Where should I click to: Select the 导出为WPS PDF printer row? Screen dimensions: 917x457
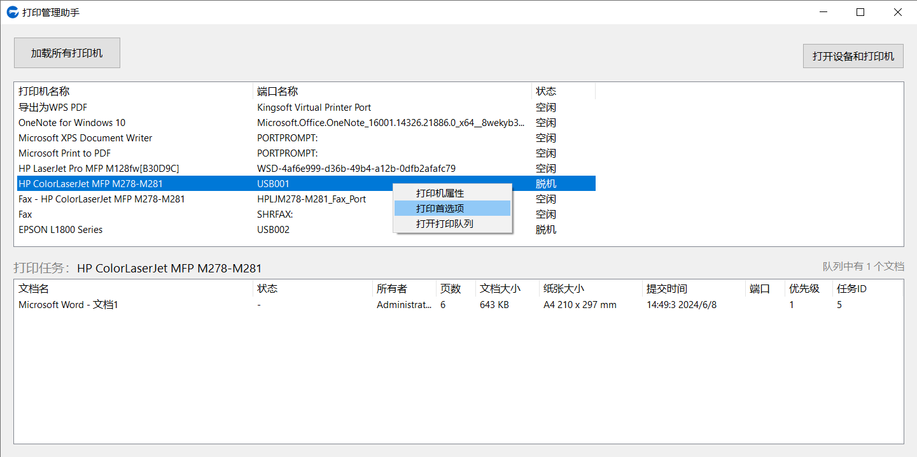coord(305,108)
